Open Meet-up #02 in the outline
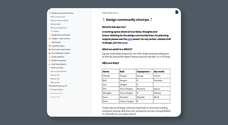This screenshot has width=228, height=125. pos(55,79)
